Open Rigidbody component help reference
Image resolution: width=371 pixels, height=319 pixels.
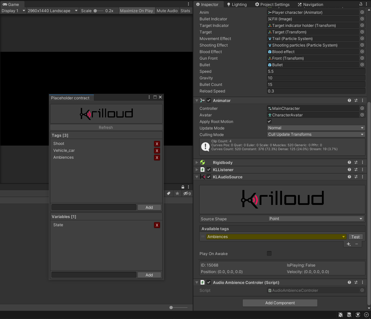pos(349,163)
